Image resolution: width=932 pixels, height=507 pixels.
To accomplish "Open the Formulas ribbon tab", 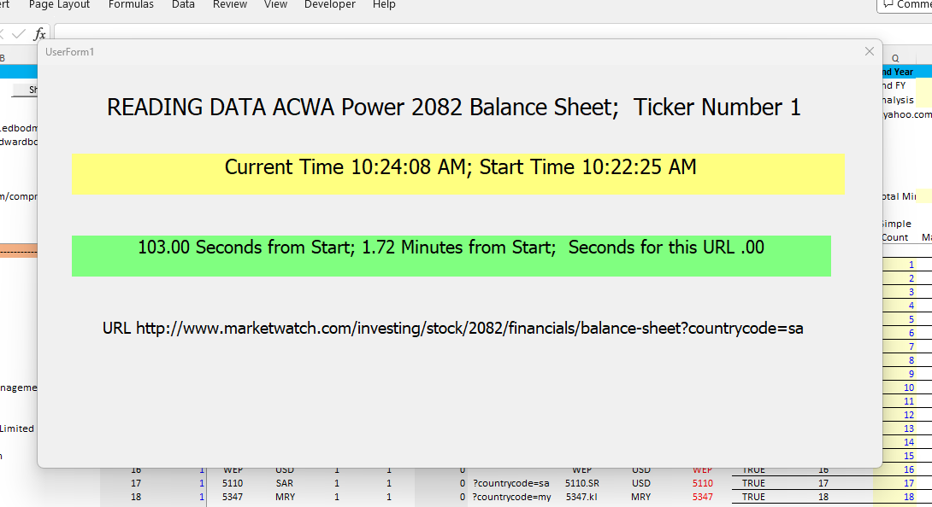I will (131, 5).
